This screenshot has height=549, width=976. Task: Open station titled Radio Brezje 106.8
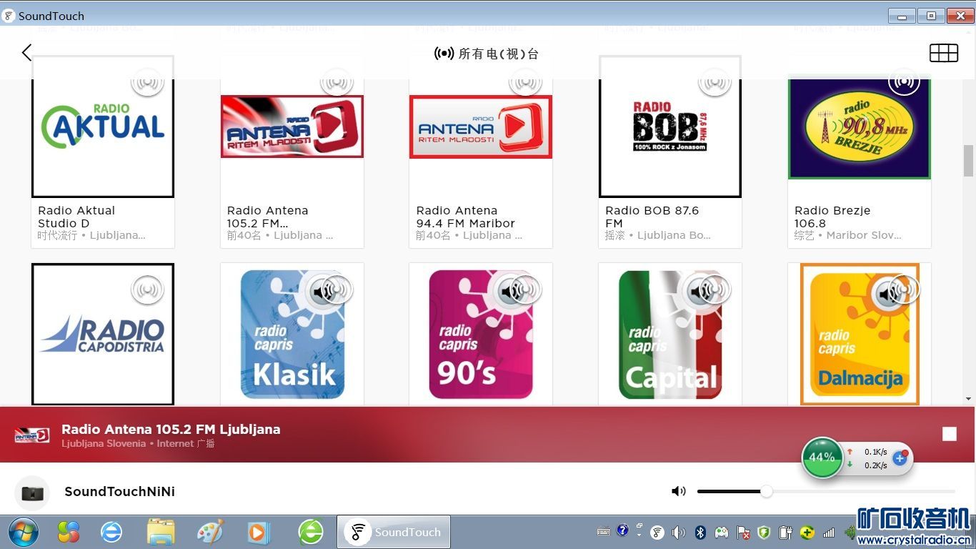832,217
